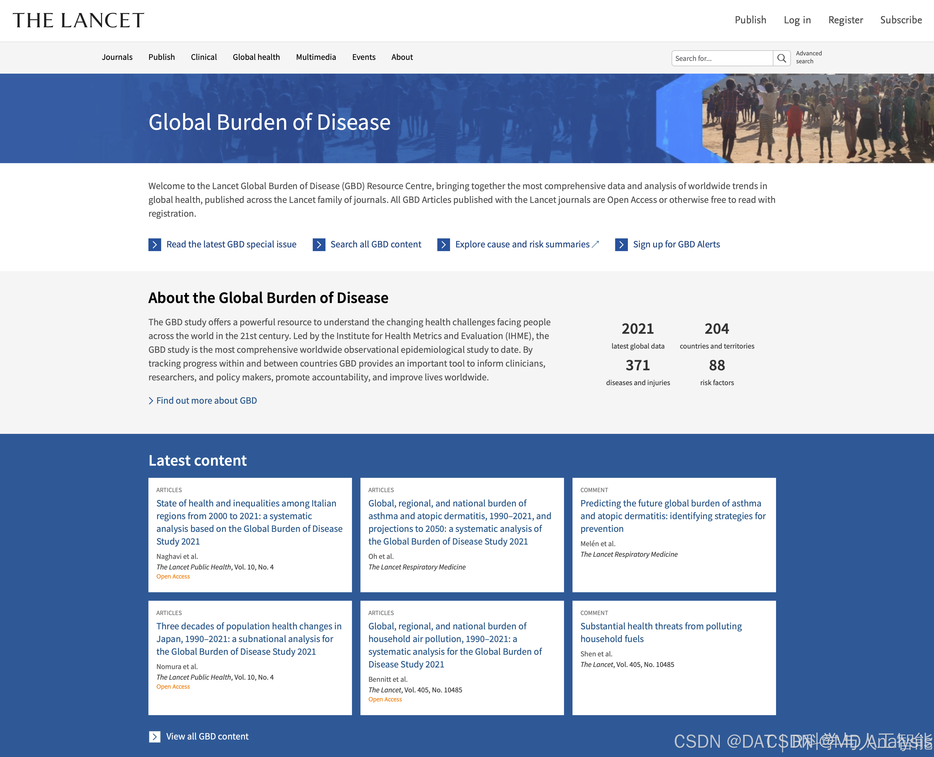The image size is (934, 757).
Task: Select Clinical in the navigation bar
Action: (x=203, y=57)
